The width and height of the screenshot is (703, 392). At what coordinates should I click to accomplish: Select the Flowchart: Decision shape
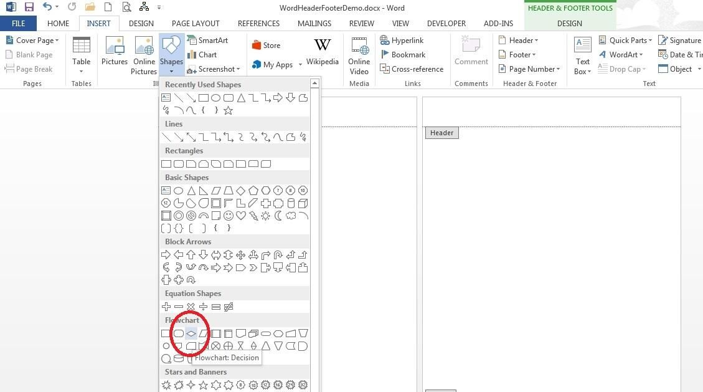[x=191, y=333]
